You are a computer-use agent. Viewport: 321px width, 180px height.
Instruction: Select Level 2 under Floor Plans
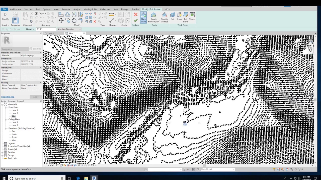(x=15, y=113)
